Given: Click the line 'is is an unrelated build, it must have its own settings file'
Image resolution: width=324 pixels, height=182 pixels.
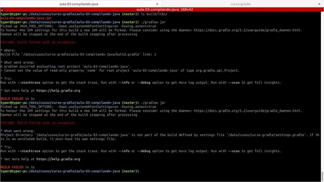Looking at the screenshot, I should tap(58, 139).
